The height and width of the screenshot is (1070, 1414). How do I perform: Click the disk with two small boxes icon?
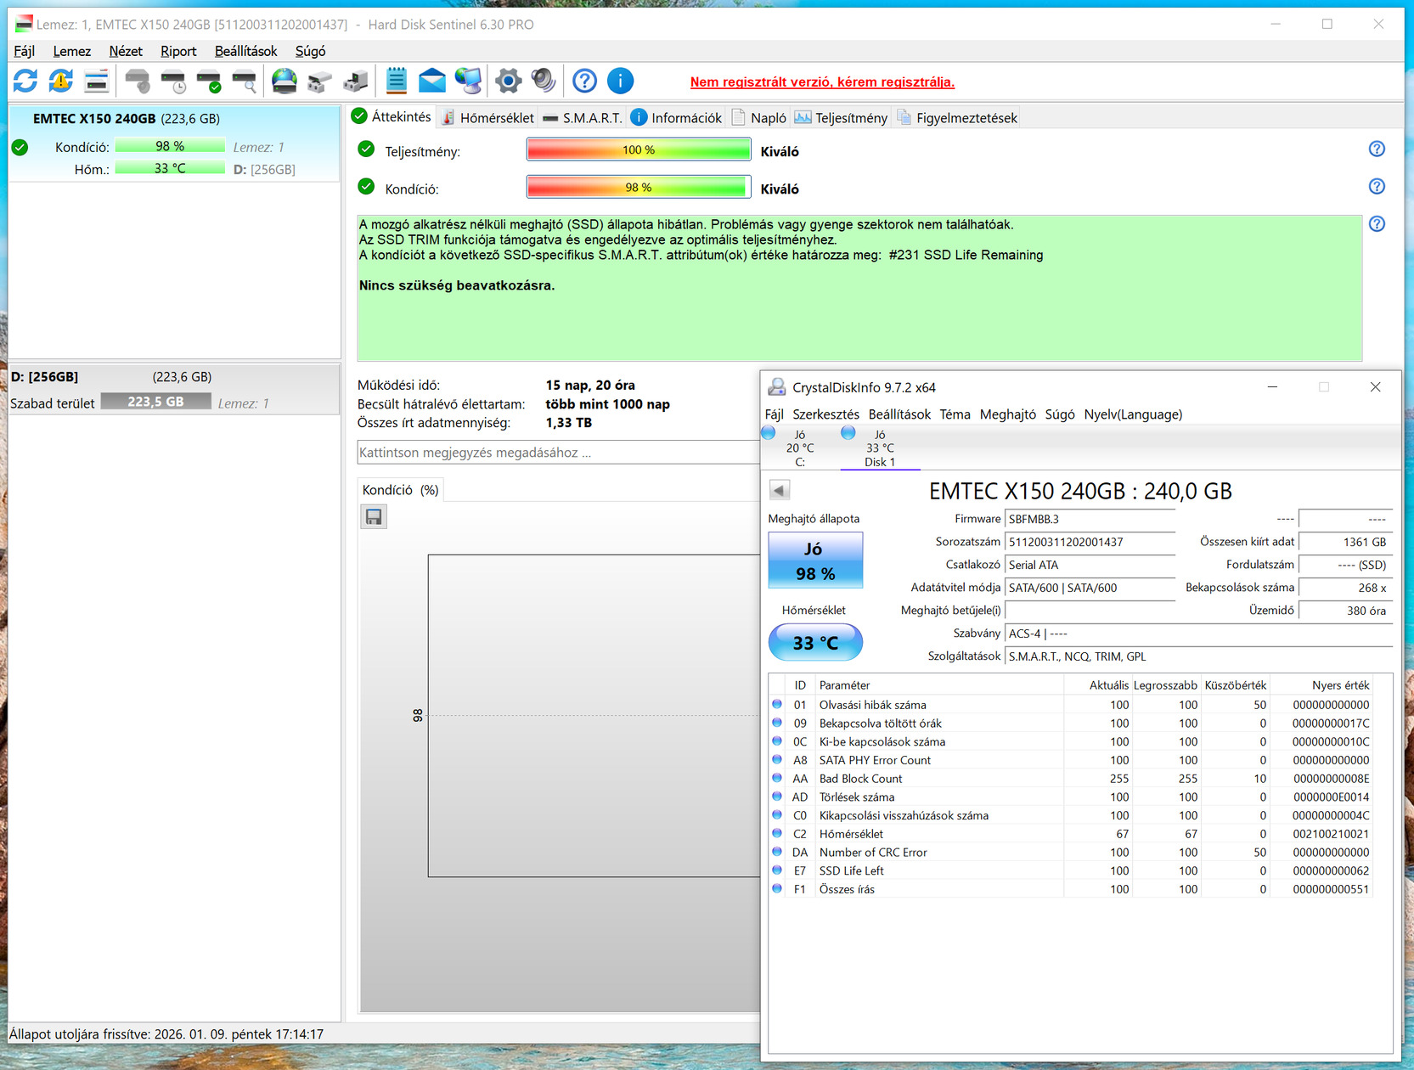pos(319,82)
